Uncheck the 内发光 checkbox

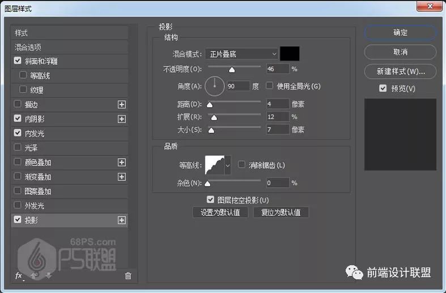pos(18,133)
